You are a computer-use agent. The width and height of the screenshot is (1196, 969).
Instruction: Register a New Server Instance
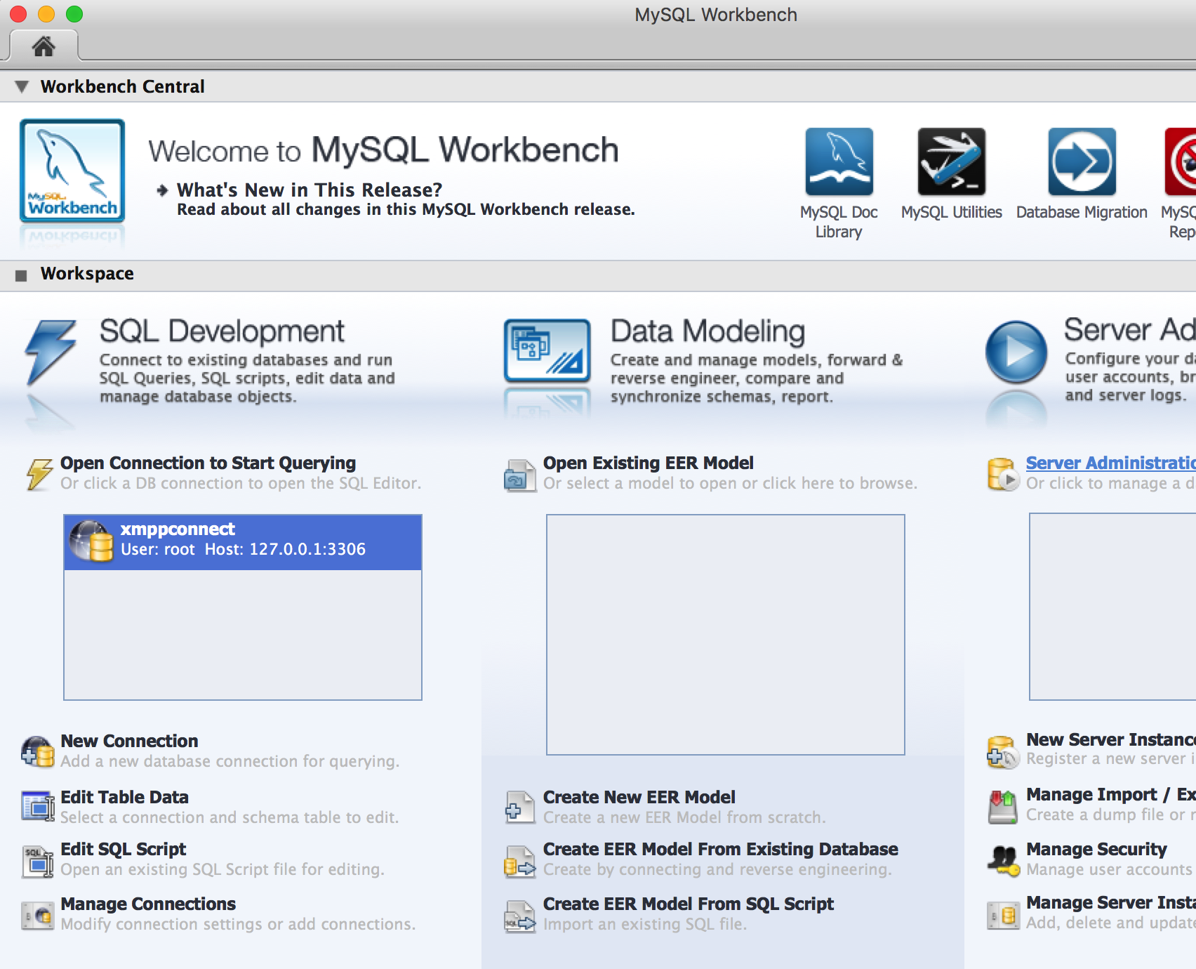pos(1110,739)
